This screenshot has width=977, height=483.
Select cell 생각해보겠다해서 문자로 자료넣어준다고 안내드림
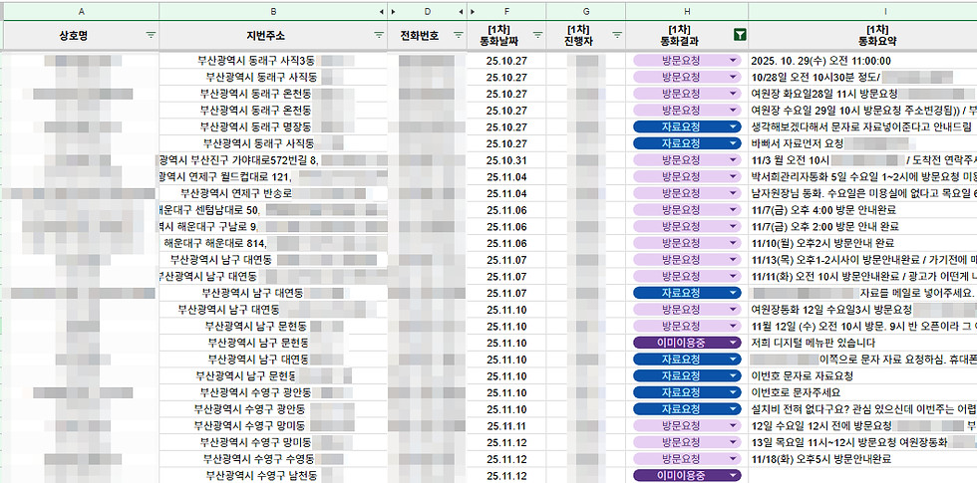pyautogui.click(x=863, y=127)
